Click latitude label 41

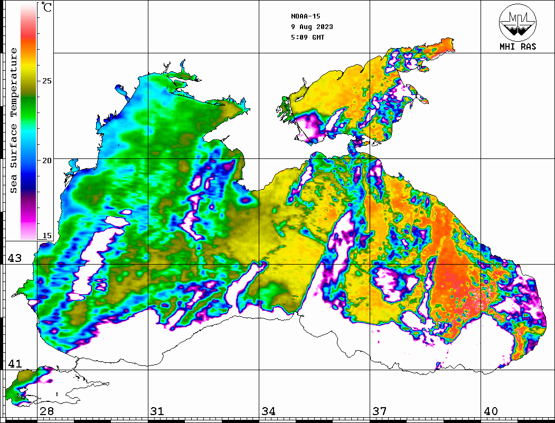(15, 363)
